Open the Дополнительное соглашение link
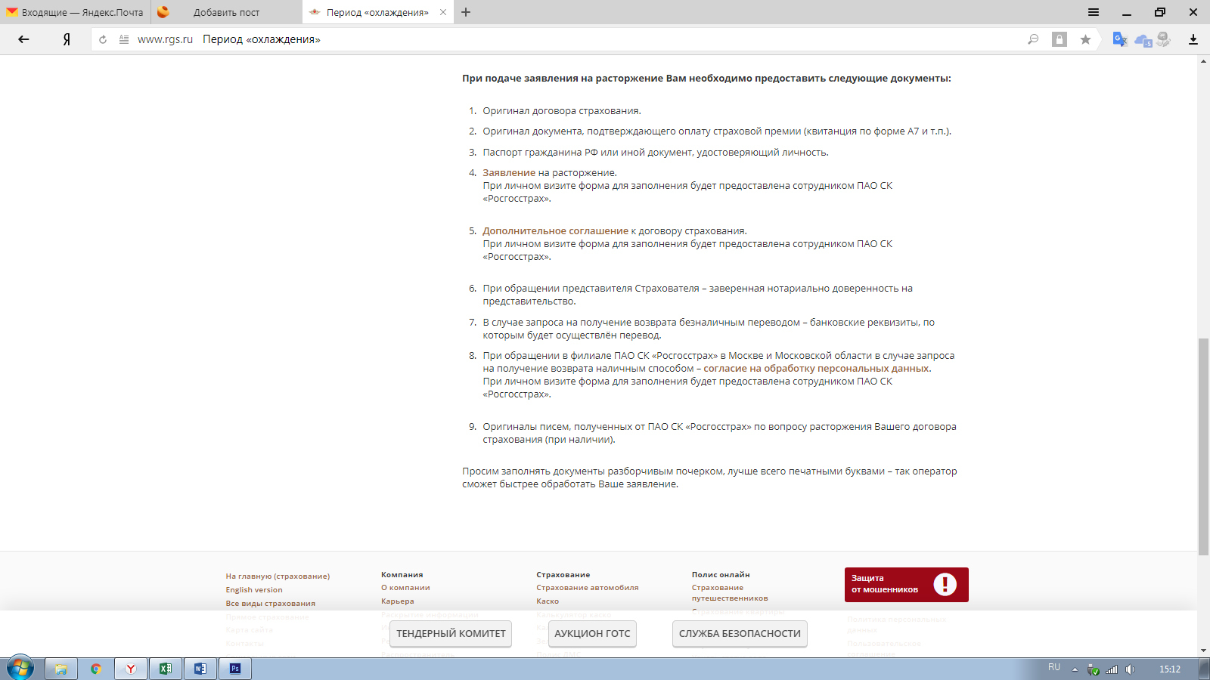Screen dimensions: 1210x680 pyautogui.click(x=555, y=230)
